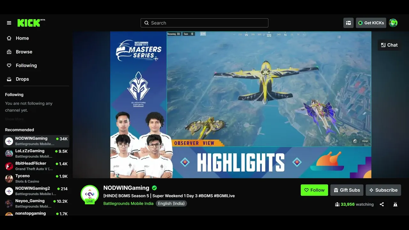The width and height of the screenshot is (409, 230).
Task: Click the 33,956 watching count
Action: [357, 204]
